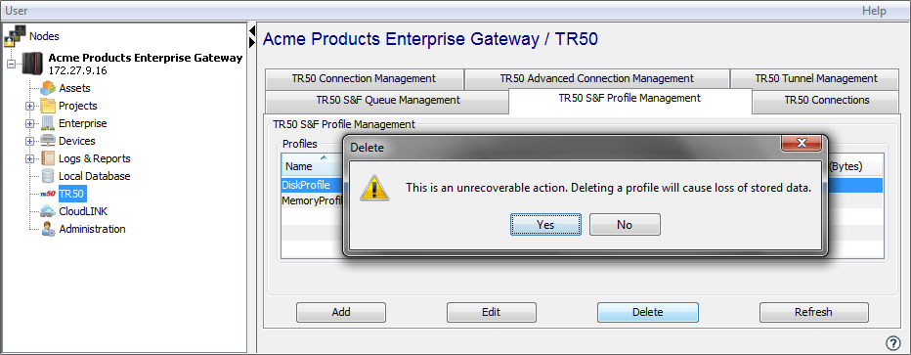911x355 pixels.
Task: Confirm deletion with the Yes button
Action: 545,224
